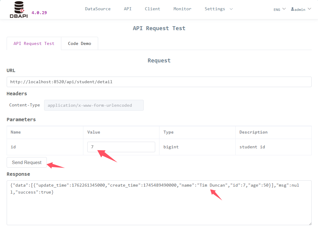Navigate to the DataSource menu
318x246 pixels.
[98, 9]
